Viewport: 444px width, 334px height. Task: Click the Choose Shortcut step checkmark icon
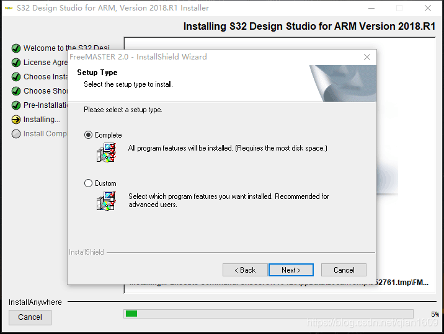(16, 91)
